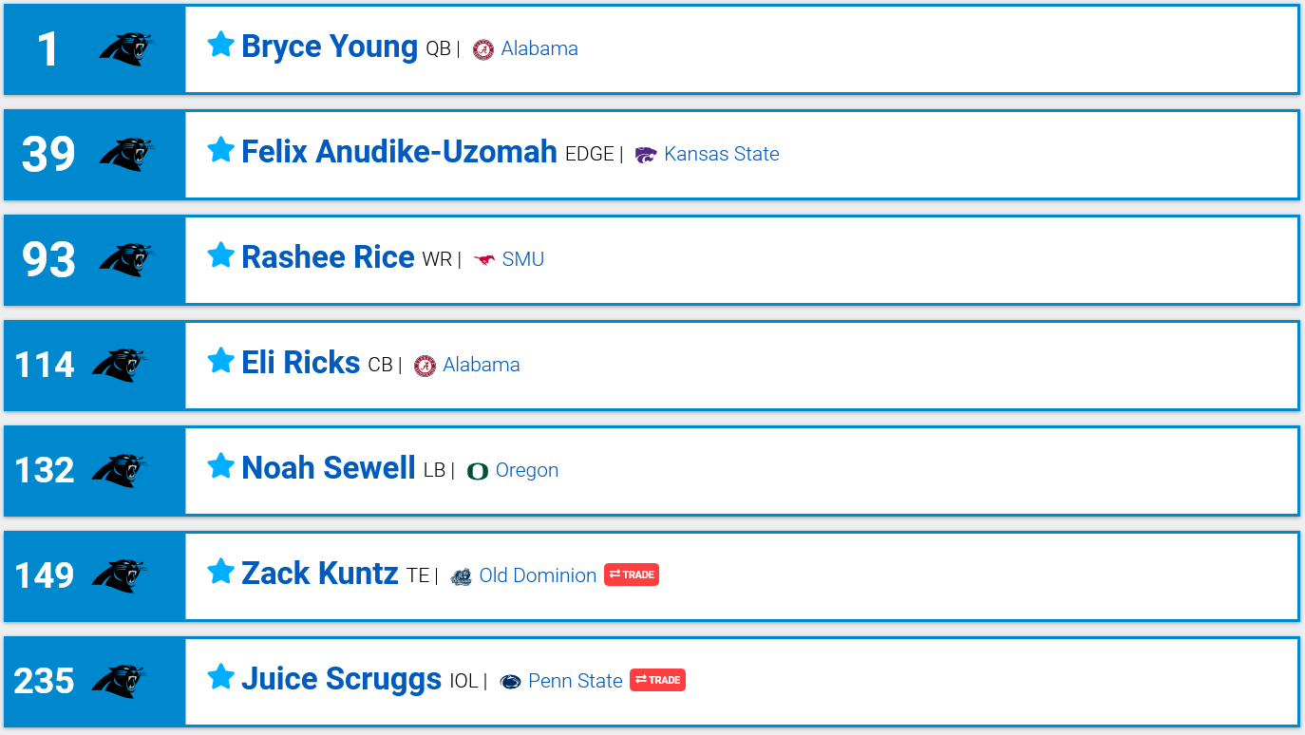The width and height of the screenshot is (1305, 735).
Task: Open Felix Anudike-Uzomah's player profile link
Action: click(x=399, y=152)
